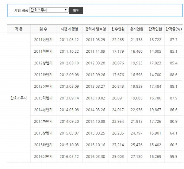Click exam date 2014.03.08
This screenshot has width=184, height=169.
(x=69, y=110)
